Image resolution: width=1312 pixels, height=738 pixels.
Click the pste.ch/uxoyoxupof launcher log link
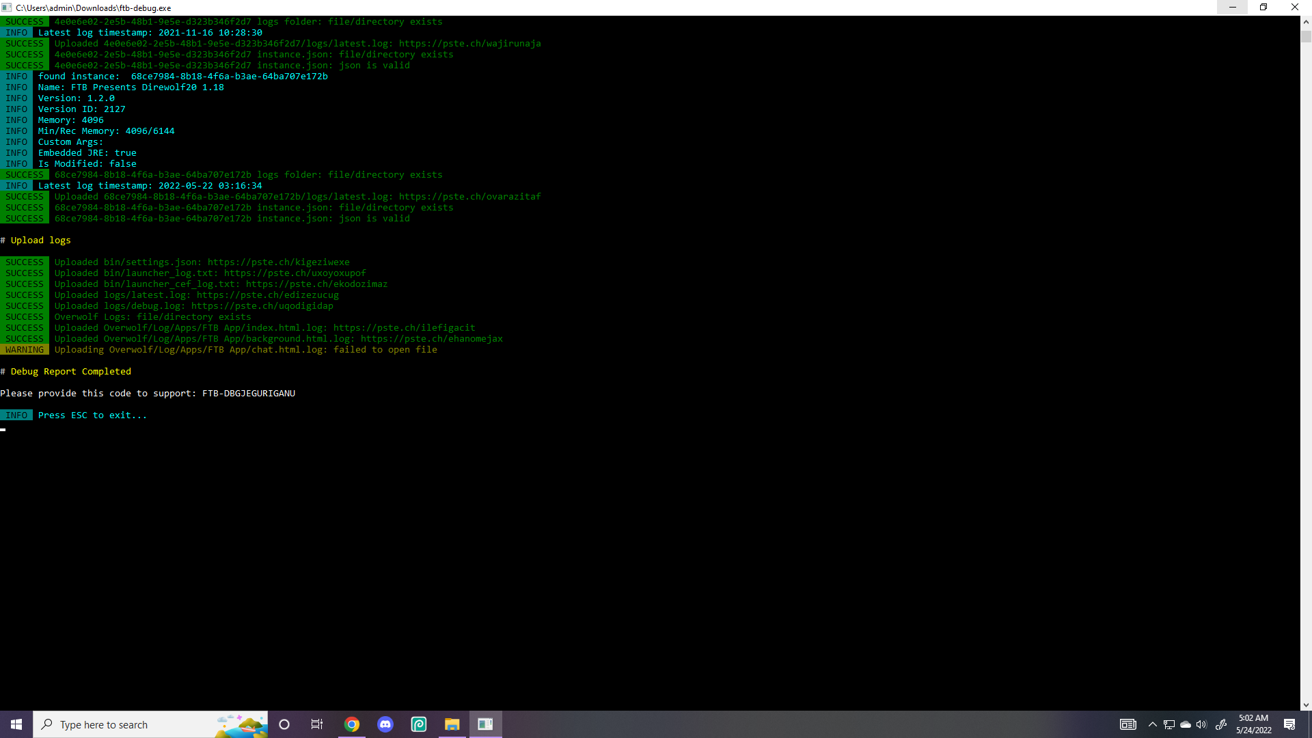click(295, 273)
